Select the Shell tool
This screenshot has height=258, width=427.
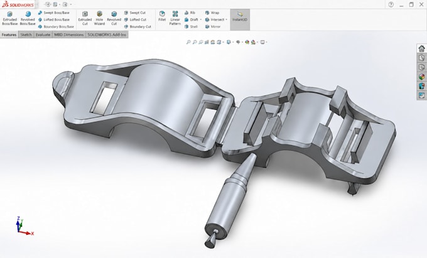(191, 26)
